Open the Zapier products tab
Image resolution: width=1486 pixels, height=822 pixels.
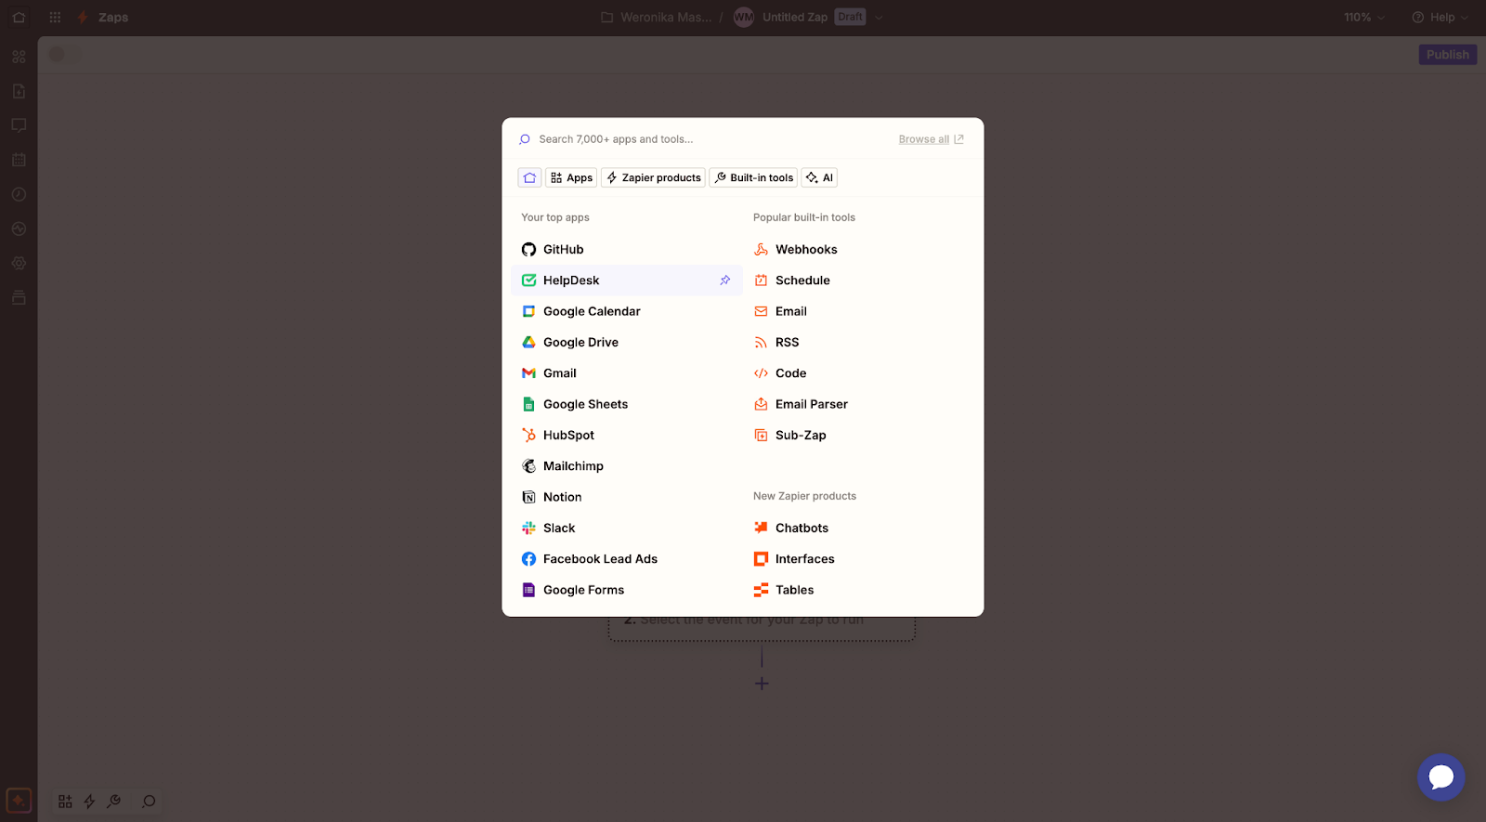[x=653, y=177]
